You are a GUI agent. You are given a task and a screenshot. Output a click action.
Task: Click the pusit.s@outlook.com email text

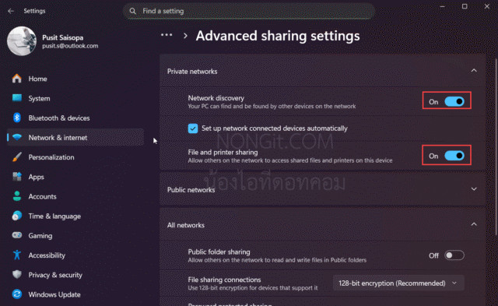point(70,46)
